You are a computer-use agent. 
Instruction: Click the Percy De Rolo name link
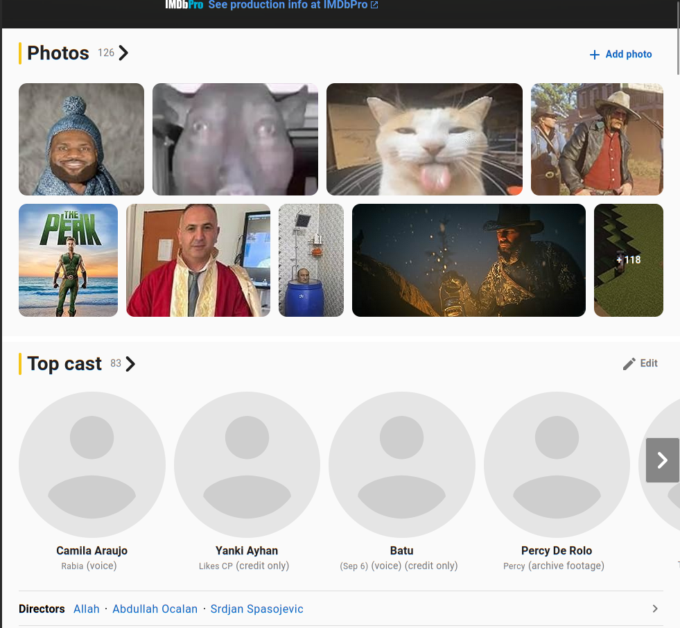tap(557, 550)
